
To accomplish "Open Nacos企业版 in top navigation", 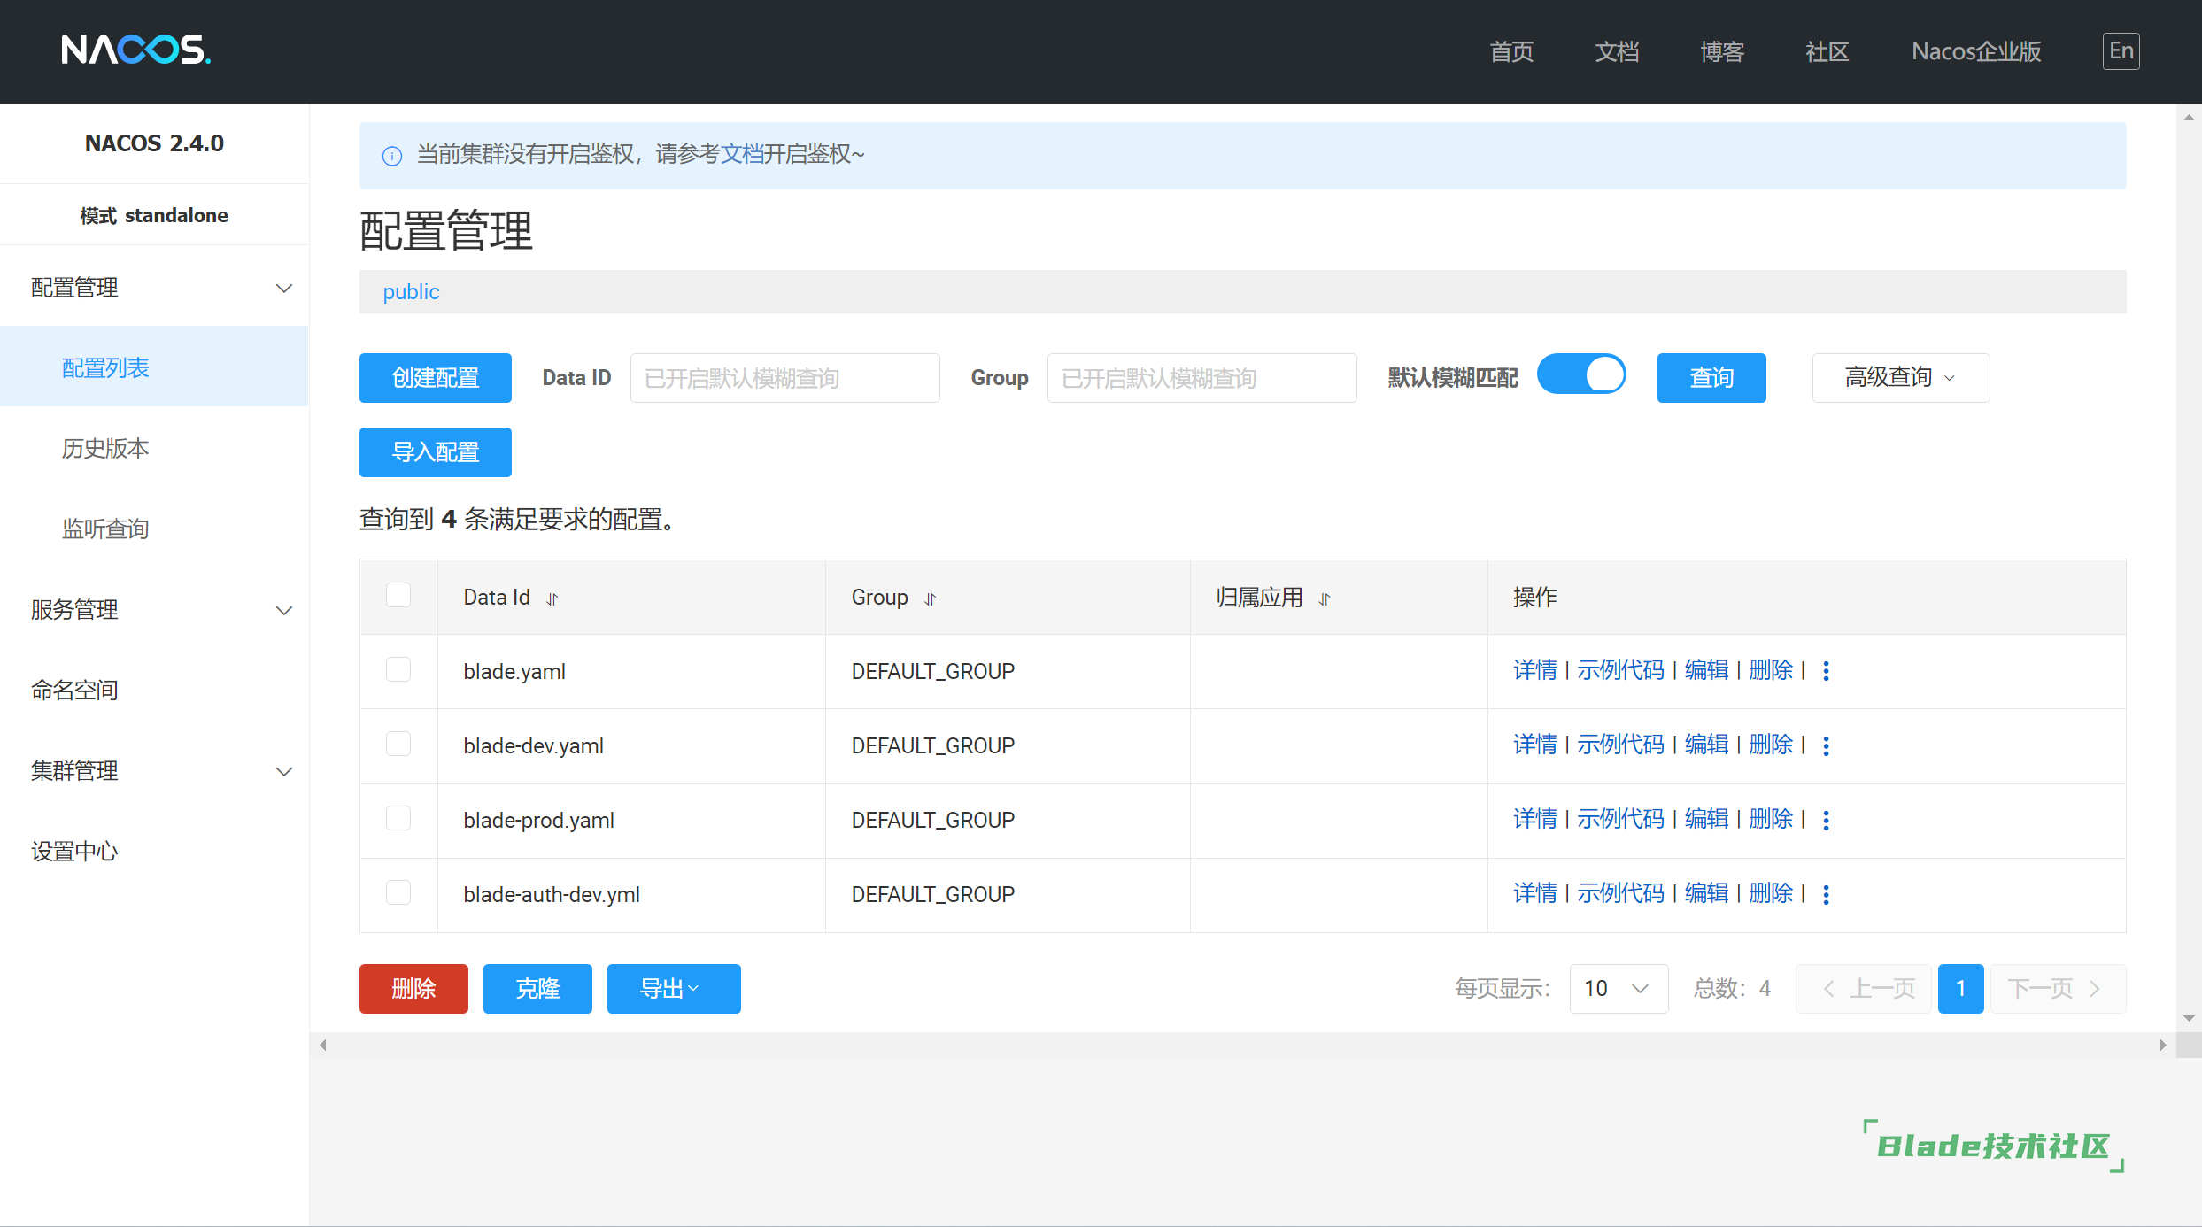I will point(1976,51).
